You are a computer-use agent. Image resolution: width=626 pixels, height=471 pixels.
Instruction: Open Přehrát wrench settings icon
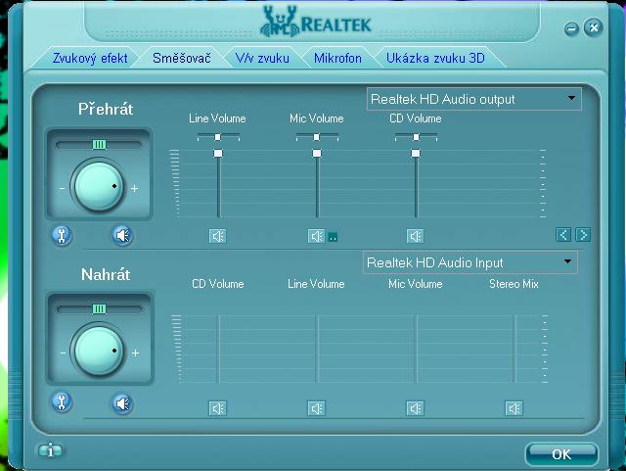62,235
